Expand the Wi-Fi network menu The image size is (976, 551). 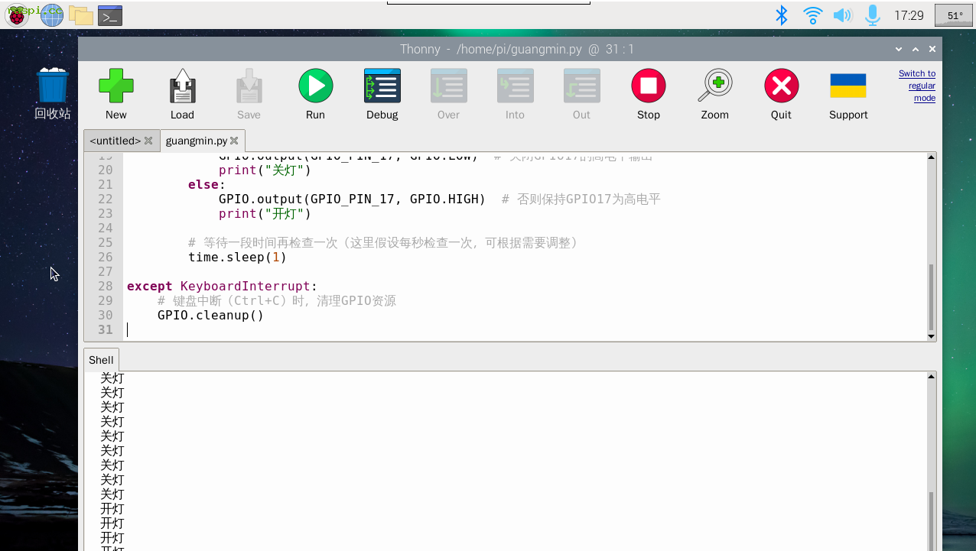[x=812, y=15]
